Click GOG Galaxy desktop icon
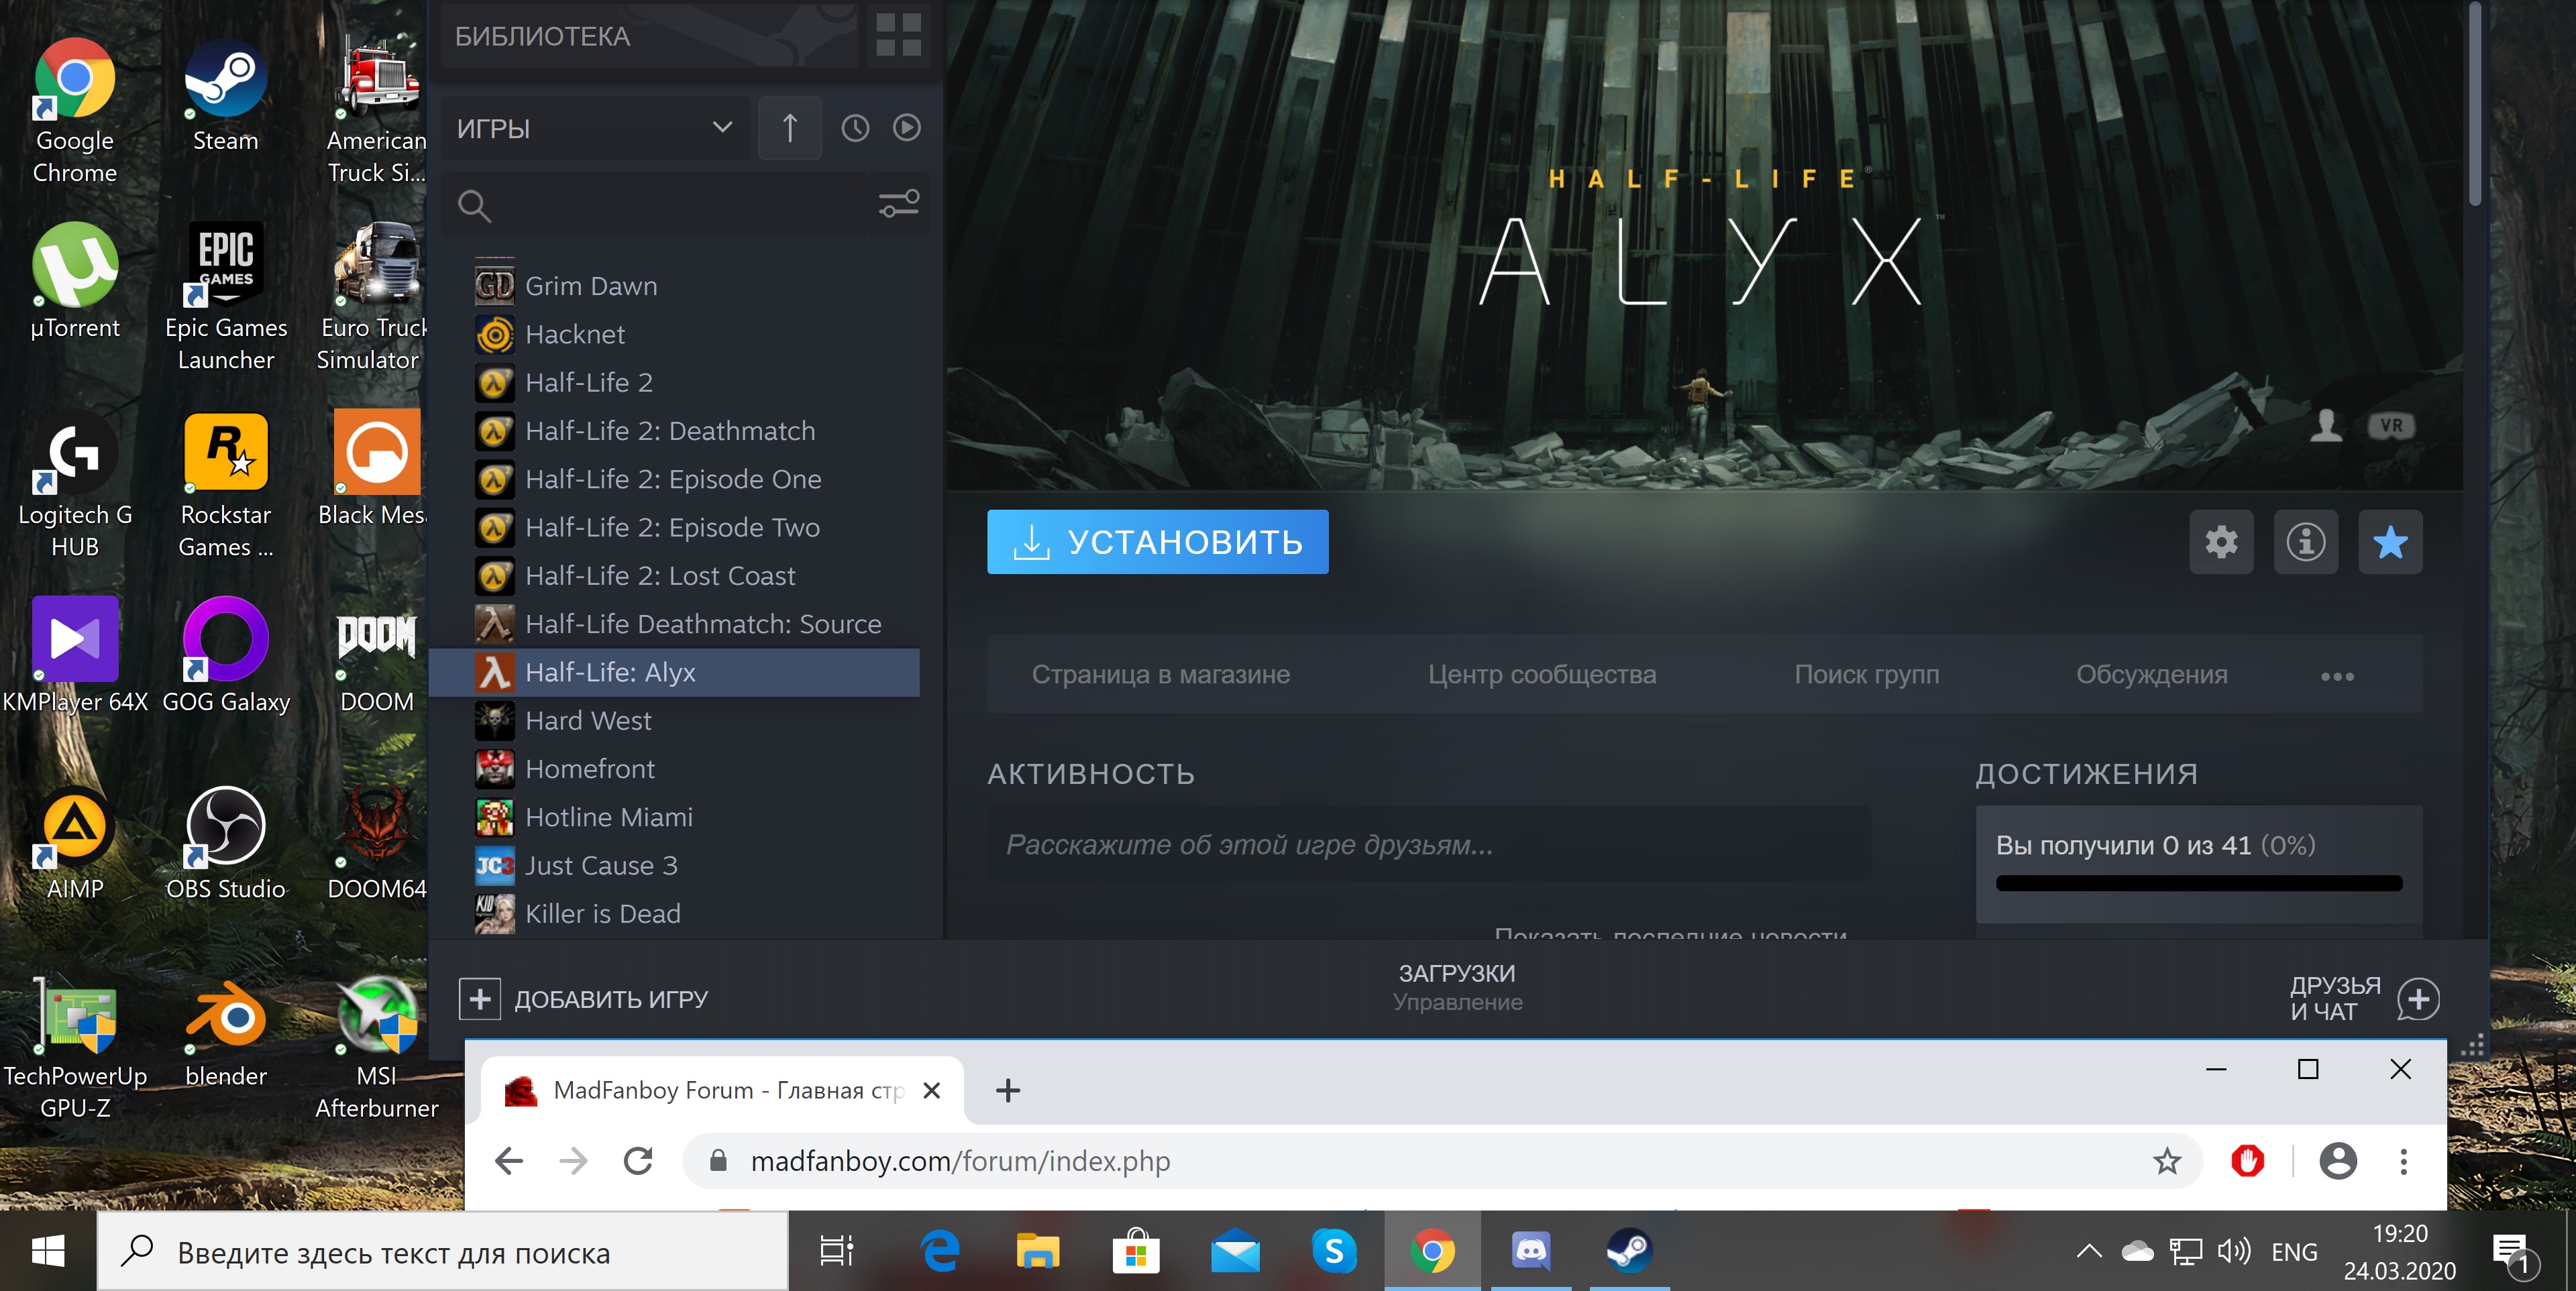 click(226, 656)
